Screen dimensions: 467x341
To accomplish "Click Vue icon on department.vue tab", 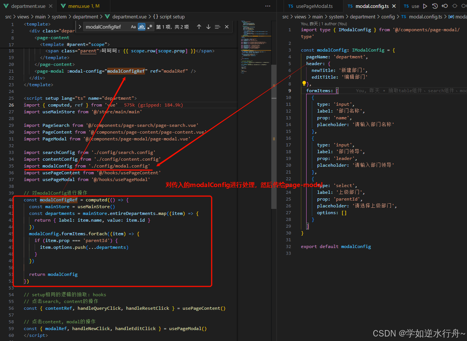I will tap(6, 6).
